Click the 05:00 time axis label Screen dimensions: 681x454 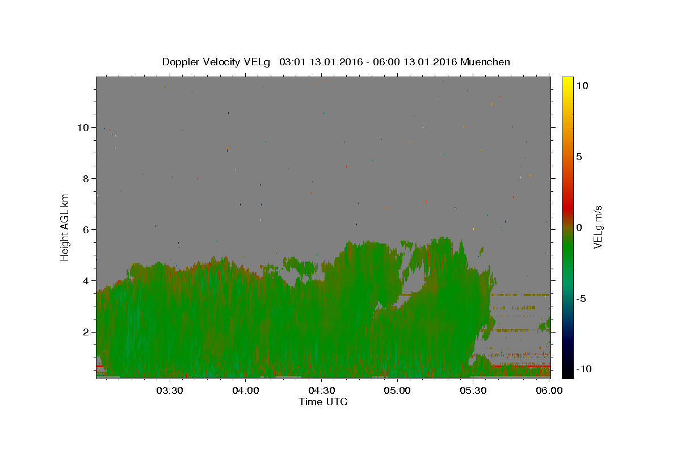(397, 390)
